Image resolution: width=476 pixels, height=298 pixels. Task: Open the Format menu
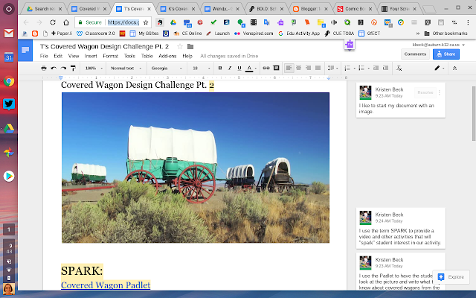pos(111,56)
